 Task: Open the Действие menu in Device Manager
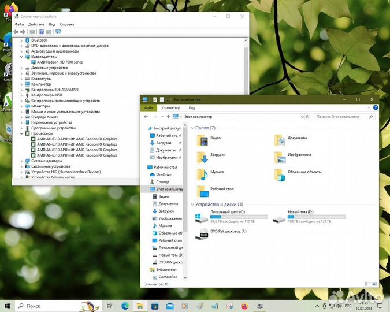coord(36,24)
